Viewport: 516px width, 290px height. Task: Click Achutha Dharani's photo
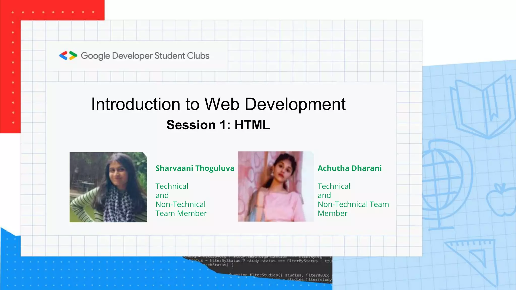pyautogui.click(x=276, y=186)
